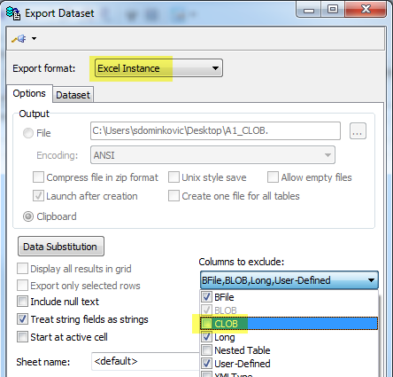Select the File output radio button

pos(28,133)
